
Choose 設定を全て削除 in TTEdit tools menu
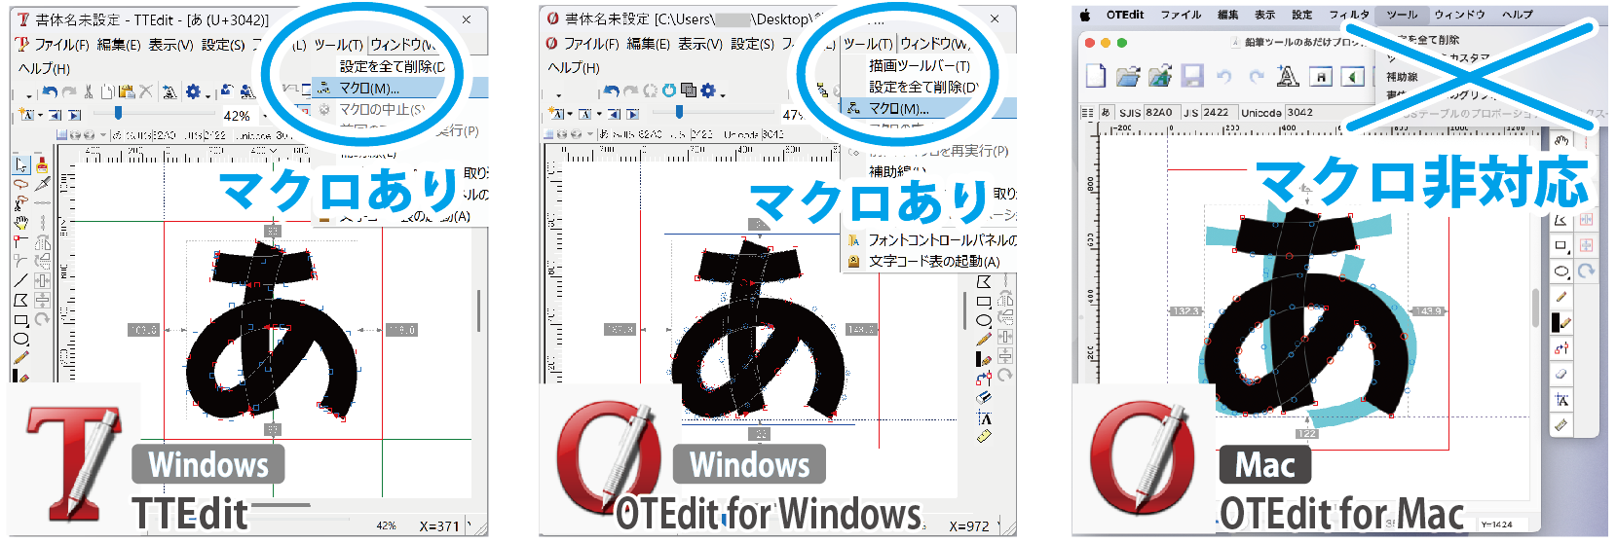[392, 66]
